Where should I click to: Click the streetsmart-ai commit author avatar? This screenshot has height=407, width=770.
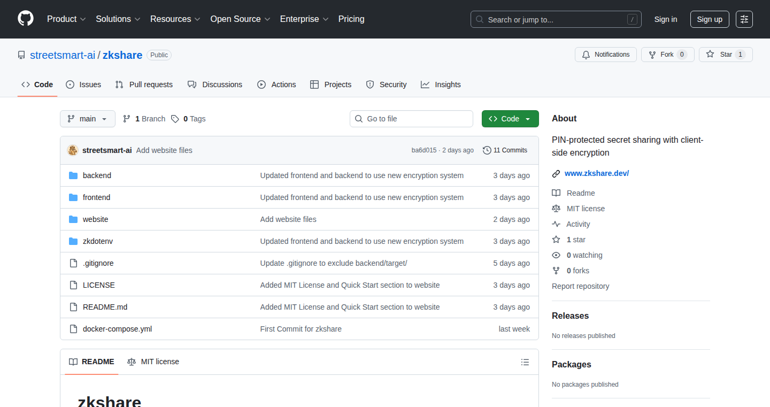point(73,150)
